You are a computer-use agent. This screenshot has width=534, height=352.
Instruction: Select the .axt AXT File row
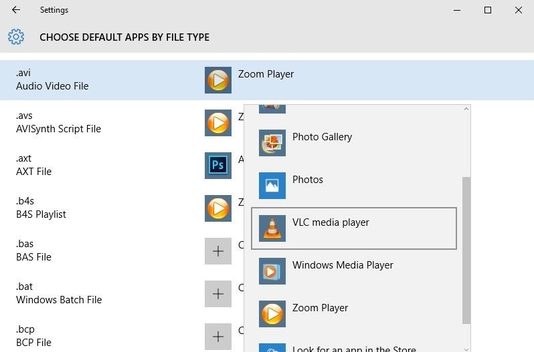(122, 166)
